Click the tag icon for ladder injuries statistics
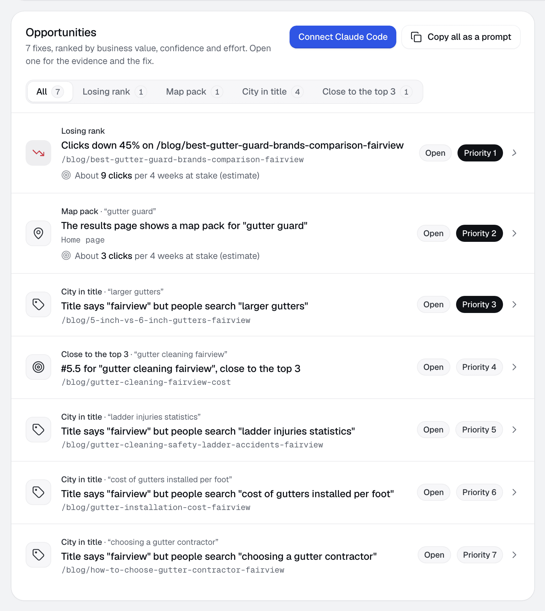545x611 pixels. pos(38,430)
